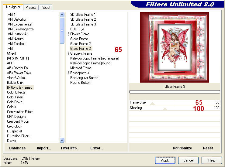
Task: Select Convolution Filters category
Action: coord(20,112)
